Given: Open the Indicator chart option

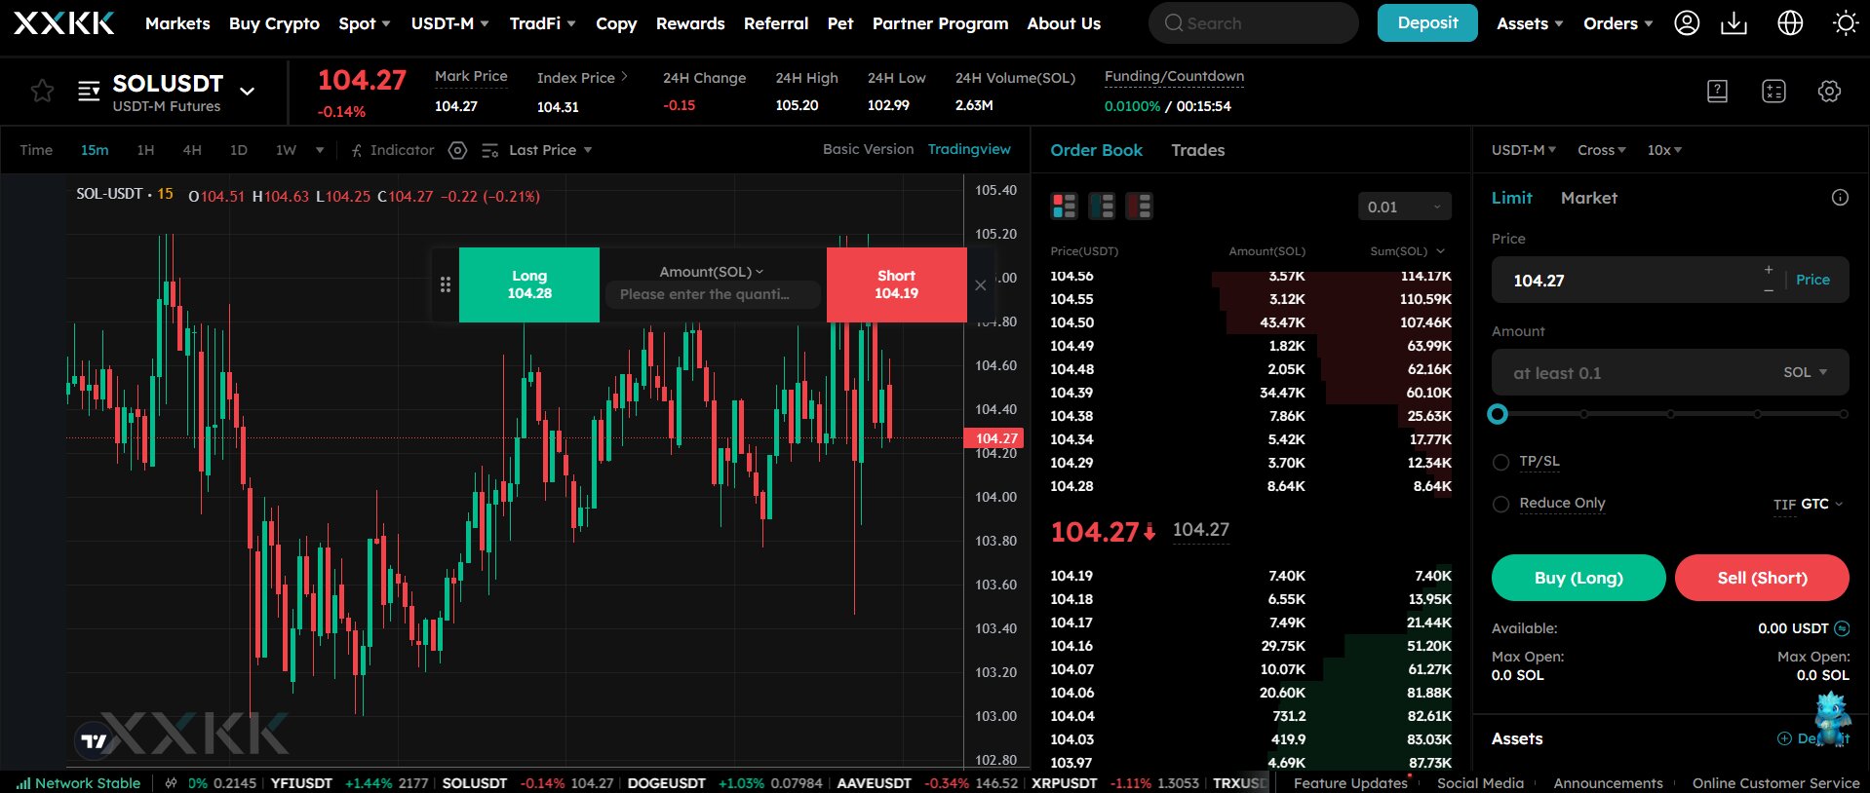Looking at the screenshot, I should (392, 150).
